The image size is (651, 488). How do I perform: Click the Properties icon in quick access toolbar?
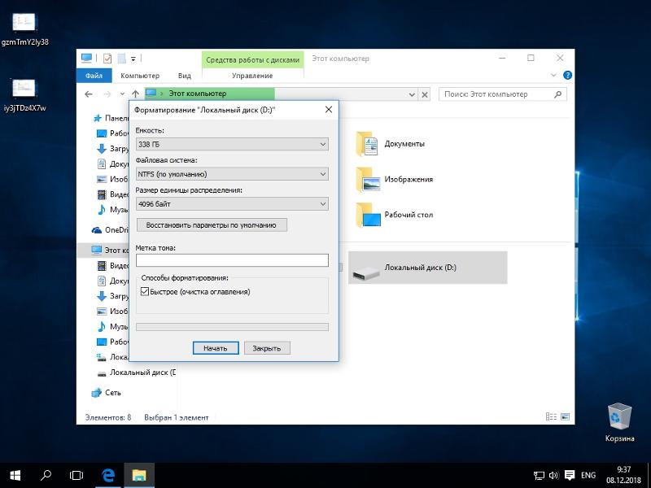pyautogui.click(x=107, y=59)
